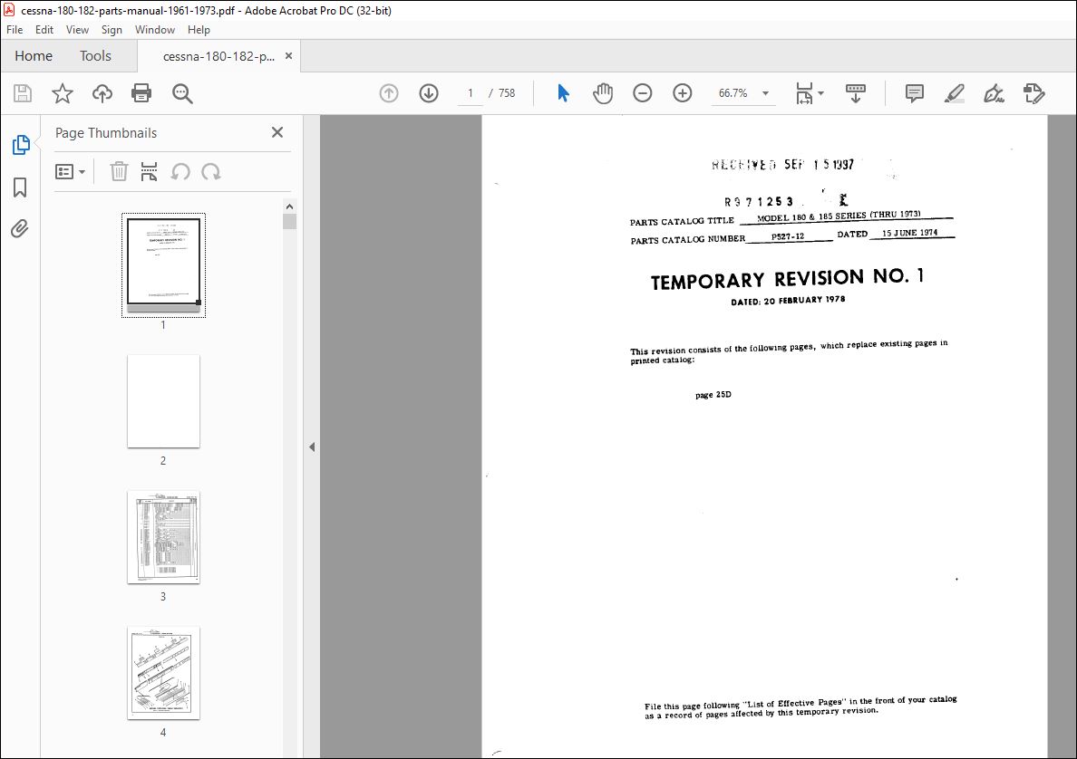Screen dimensions: 1077x759
Task: Open the Help menu
Action: coord(199,30)
